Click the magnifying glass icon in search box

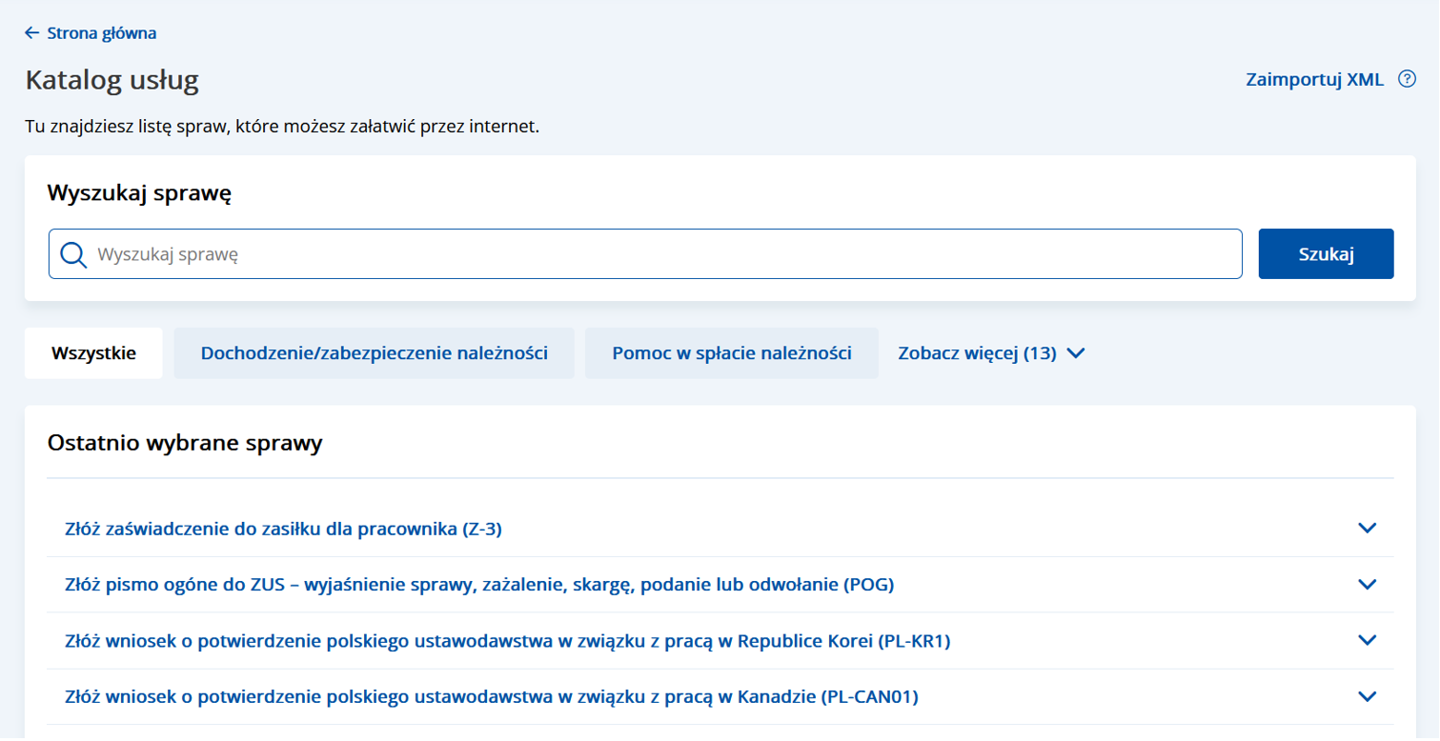pyautogui.click(x=73, y=254)
